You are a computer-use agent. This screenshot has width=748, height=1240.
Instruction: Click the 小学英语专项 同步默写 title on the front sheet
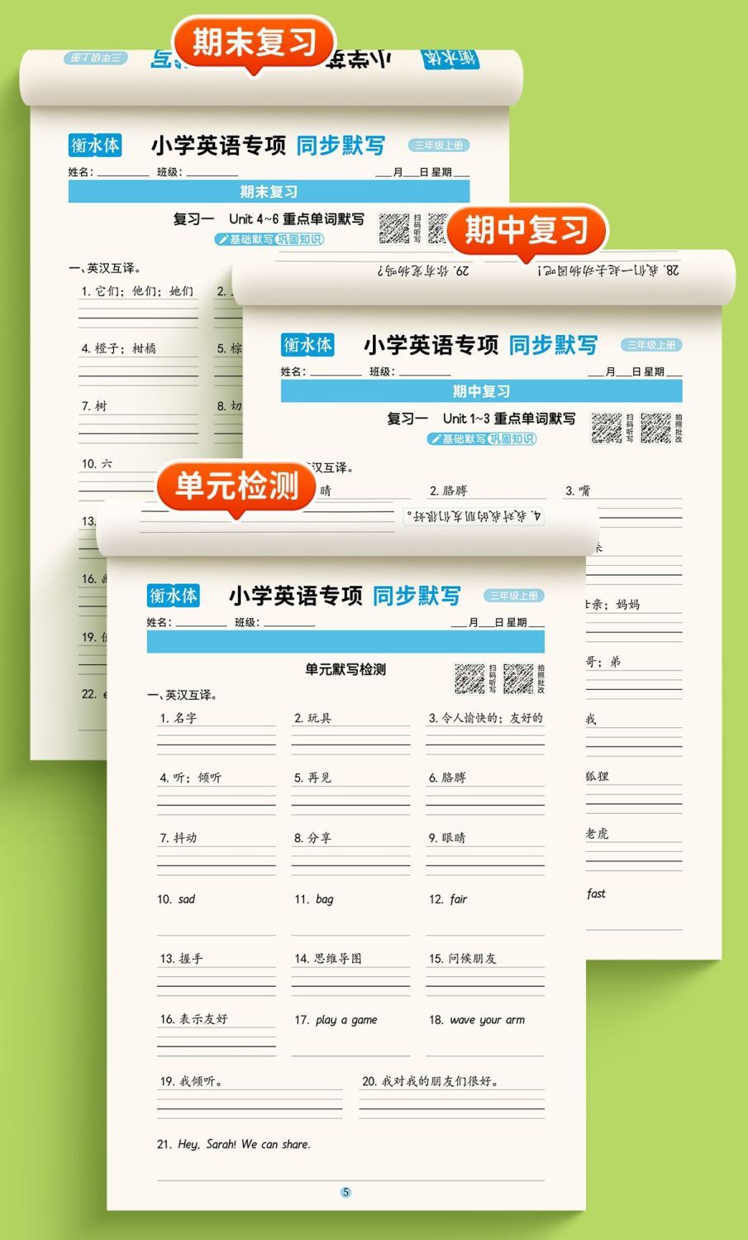click(x=345, y=596)
